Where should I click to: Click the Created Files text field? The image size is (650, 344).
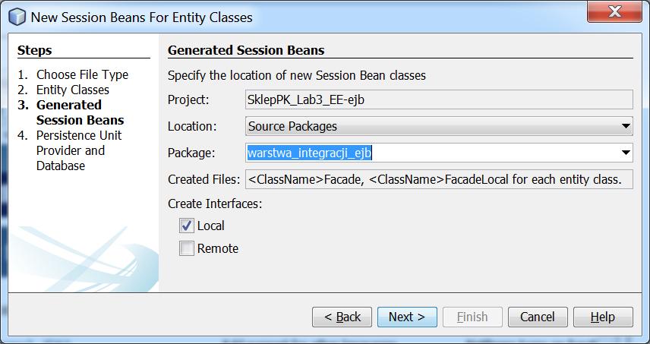pos(439,179)
